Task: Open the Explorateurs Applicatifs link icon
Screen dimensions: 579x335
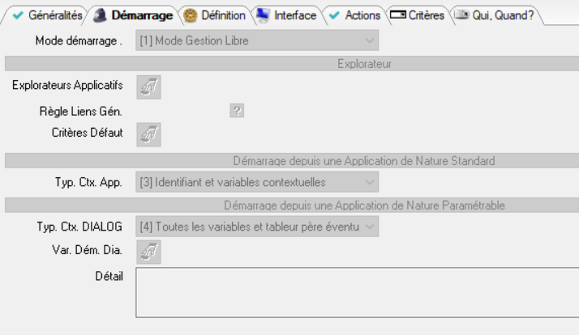Action: pos(148,87)
